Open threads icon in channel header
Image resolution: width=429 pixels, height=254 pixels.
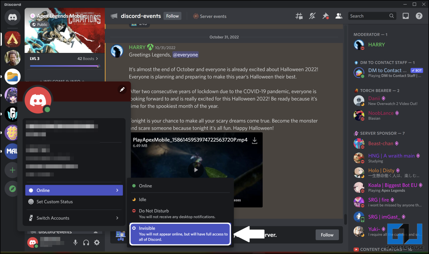coord(299,16)
